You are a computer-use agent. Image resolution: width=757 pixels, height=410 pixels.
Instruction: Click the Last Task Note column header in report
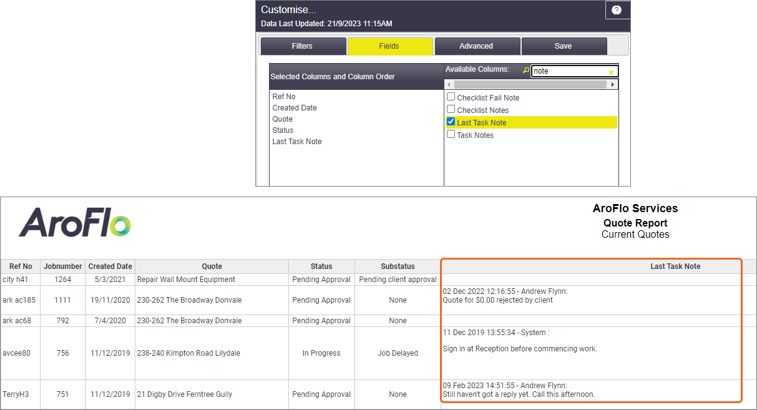[675, 266]
